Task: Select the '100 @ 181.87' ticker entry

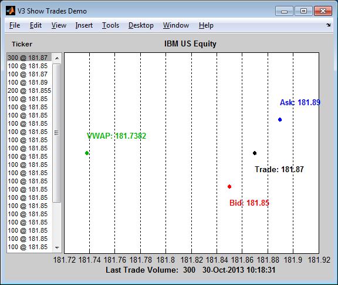Action: [29, 74]
